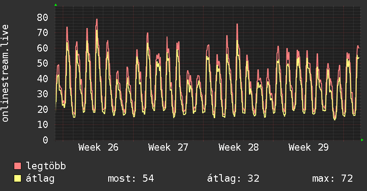The image size is (367, 191).
Task: Click the 50 y-axis tick label
Action: (x=43, y=63)
